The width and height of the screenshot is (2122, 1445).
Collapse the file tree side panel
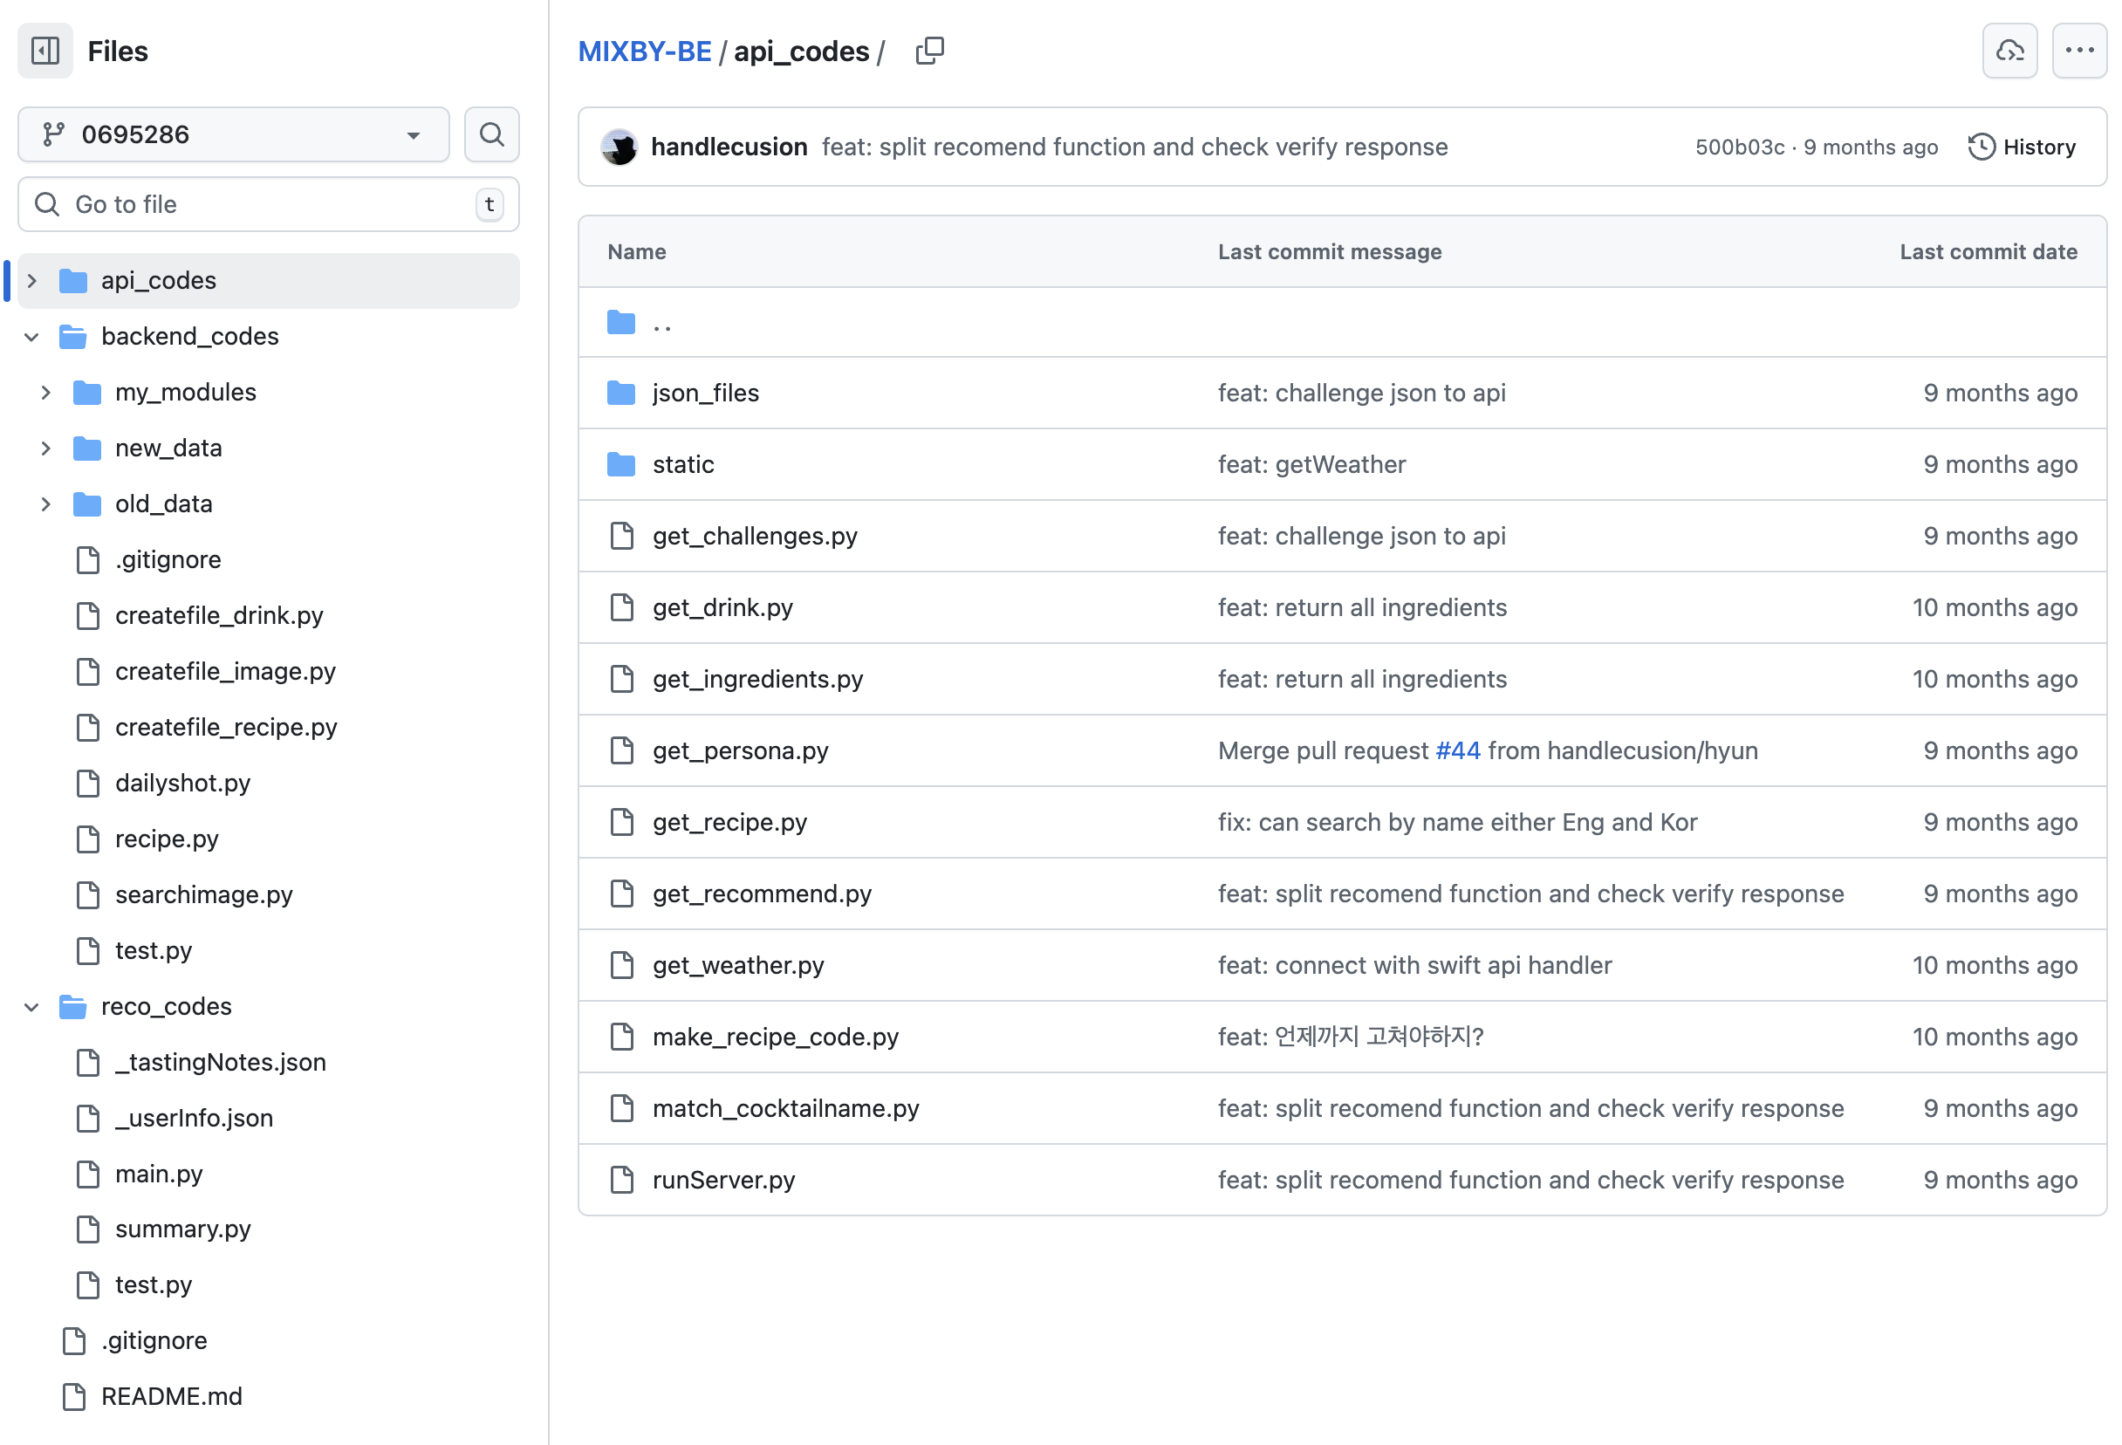click(44, 51)
